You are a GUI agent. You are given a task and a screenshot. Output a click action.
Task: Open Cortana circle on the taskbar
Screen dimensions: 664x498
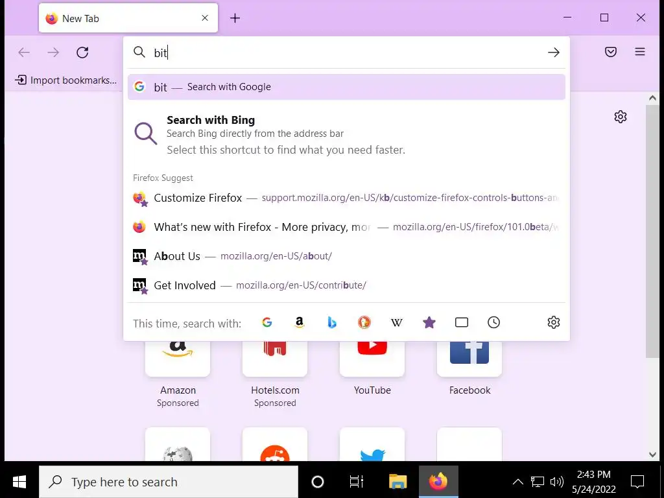pyautogui.click(x=318, y=482)
